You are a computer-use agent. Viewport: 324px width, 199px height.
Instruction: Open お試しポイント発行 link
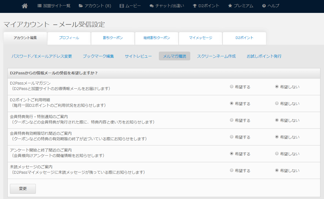click(x=264, y=56)
